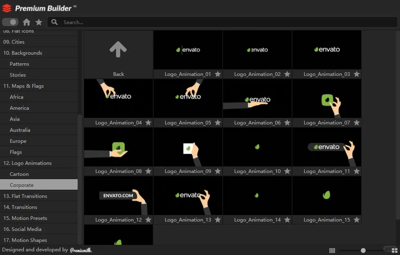Favorite Logo_Animation_15 with its star

[357, 220]
